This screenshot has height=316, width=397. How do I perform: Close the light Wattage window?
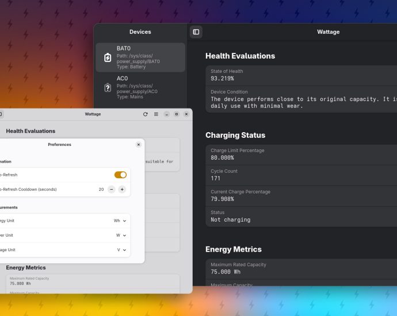click(186, 114)
